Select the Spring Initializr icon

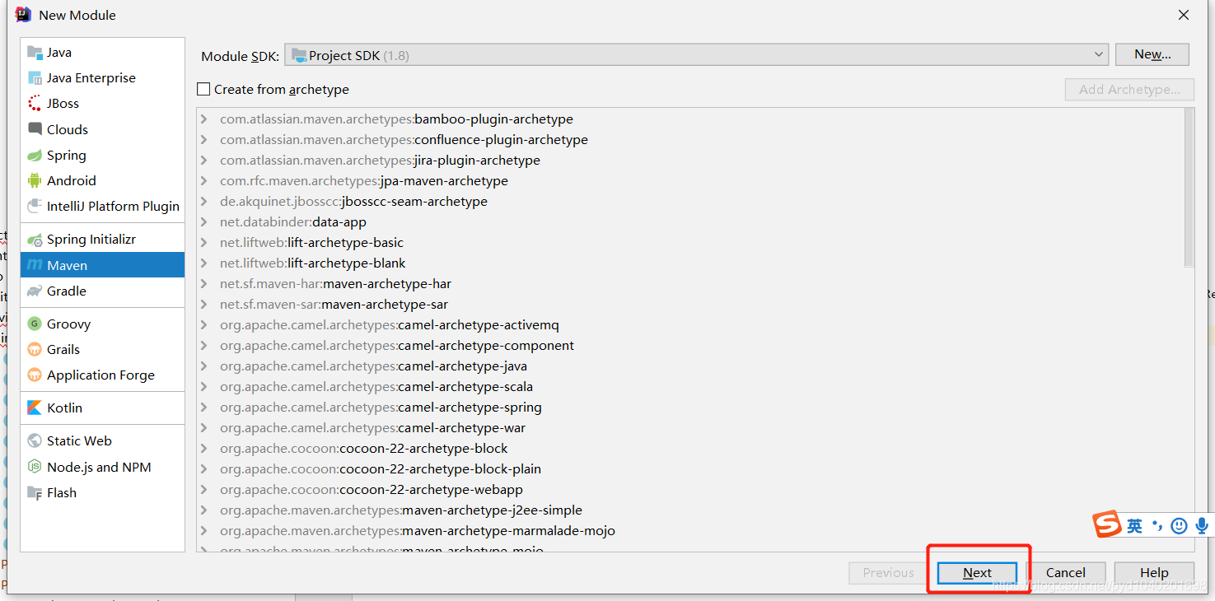point(35,240)
